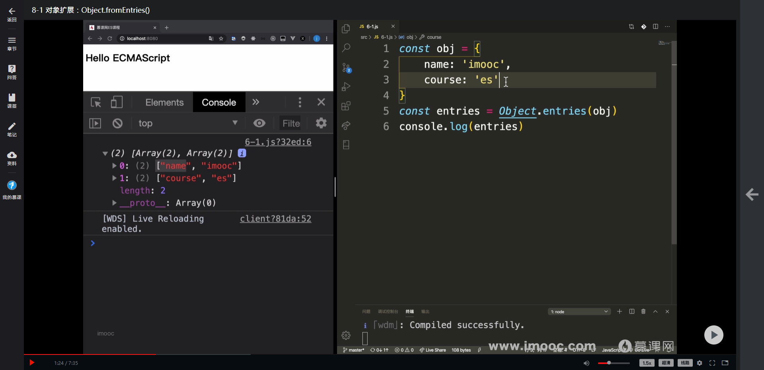The height and width of the screenshot is (370, 764).
Task: Open VS Code Run and Debug view
Action: 346,86
